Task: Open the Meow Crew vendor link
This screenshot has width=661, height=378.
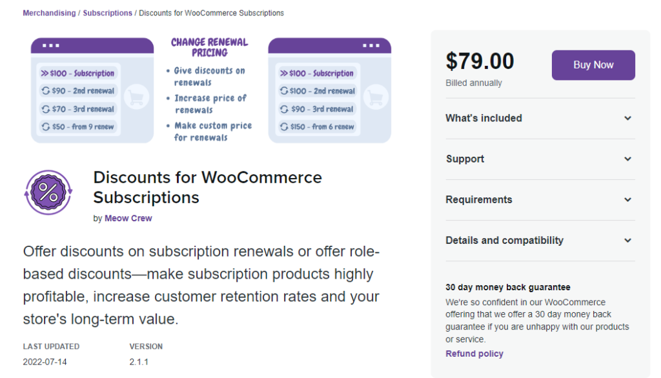Action: tap(128, 218)
